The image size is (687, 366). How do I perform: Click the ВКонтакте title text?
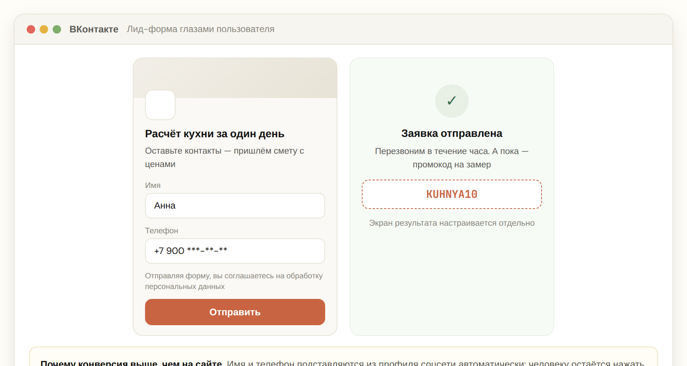click(94, 29)
